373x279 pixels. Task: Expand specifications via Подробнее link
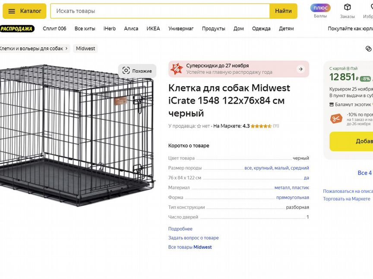180,229
